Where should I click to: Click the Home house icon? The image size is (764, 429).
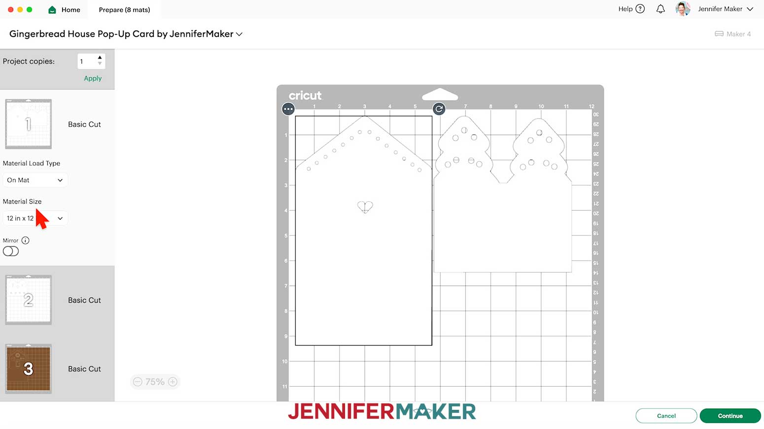[x=52, y=10]
